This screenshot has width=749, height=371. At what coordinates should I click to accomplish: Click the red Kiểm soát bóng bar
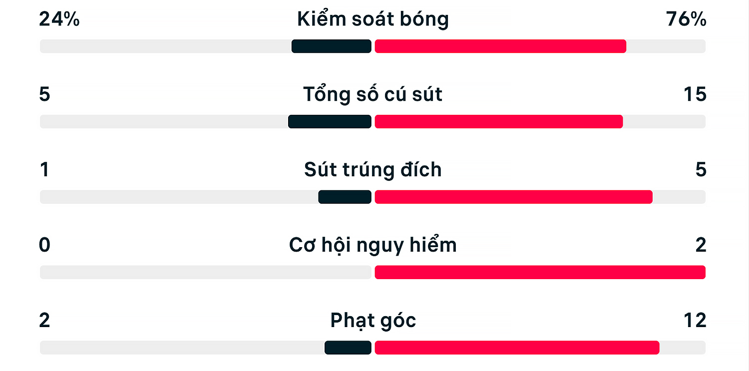point(500,46)
